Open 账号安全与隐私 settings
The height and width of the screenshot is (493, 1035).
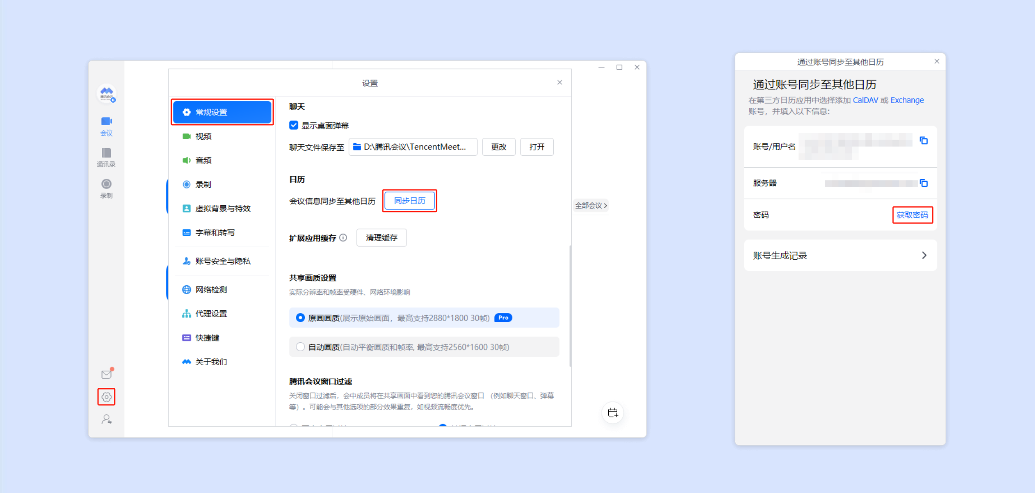222,261
